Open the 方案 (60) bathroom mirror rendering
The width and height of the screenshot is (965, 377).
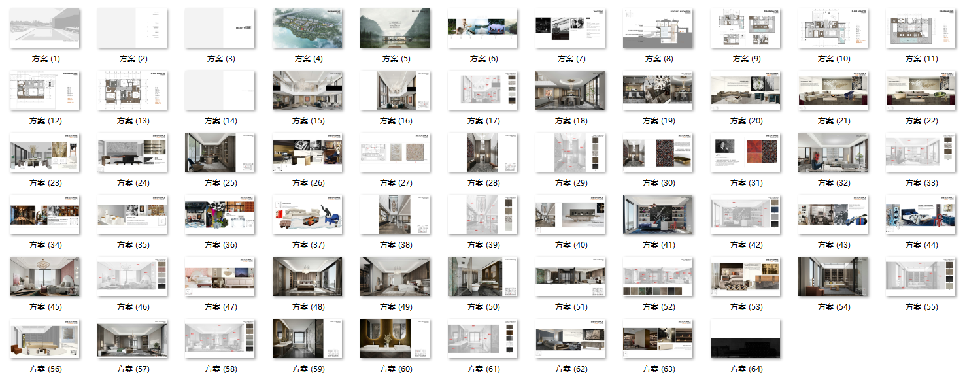click(x=395, y=338)
